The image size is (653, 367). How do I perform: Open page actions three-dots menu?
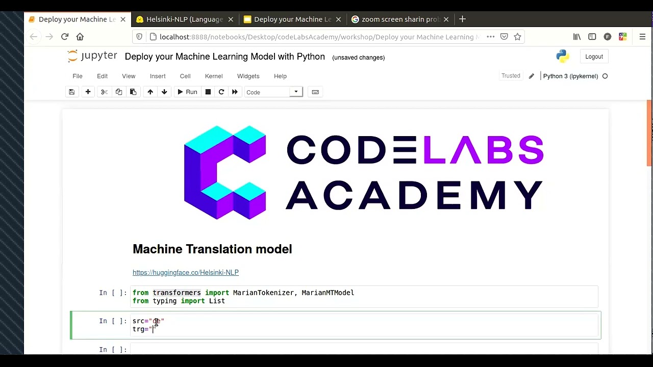490,37
